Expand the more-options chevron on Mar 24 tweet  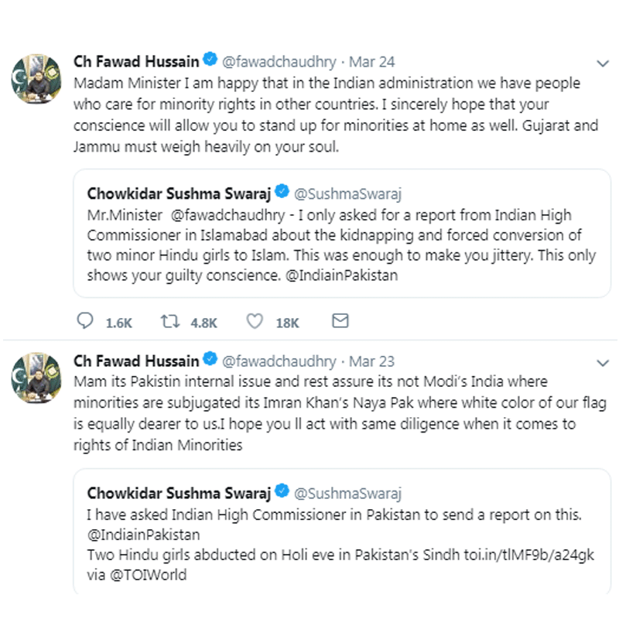(603, 63)
